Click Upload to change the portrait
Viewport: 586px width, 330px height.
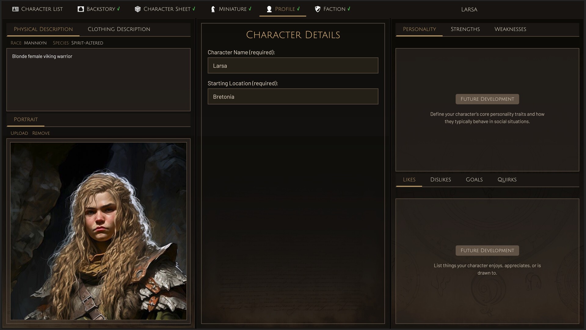[19, 133]
